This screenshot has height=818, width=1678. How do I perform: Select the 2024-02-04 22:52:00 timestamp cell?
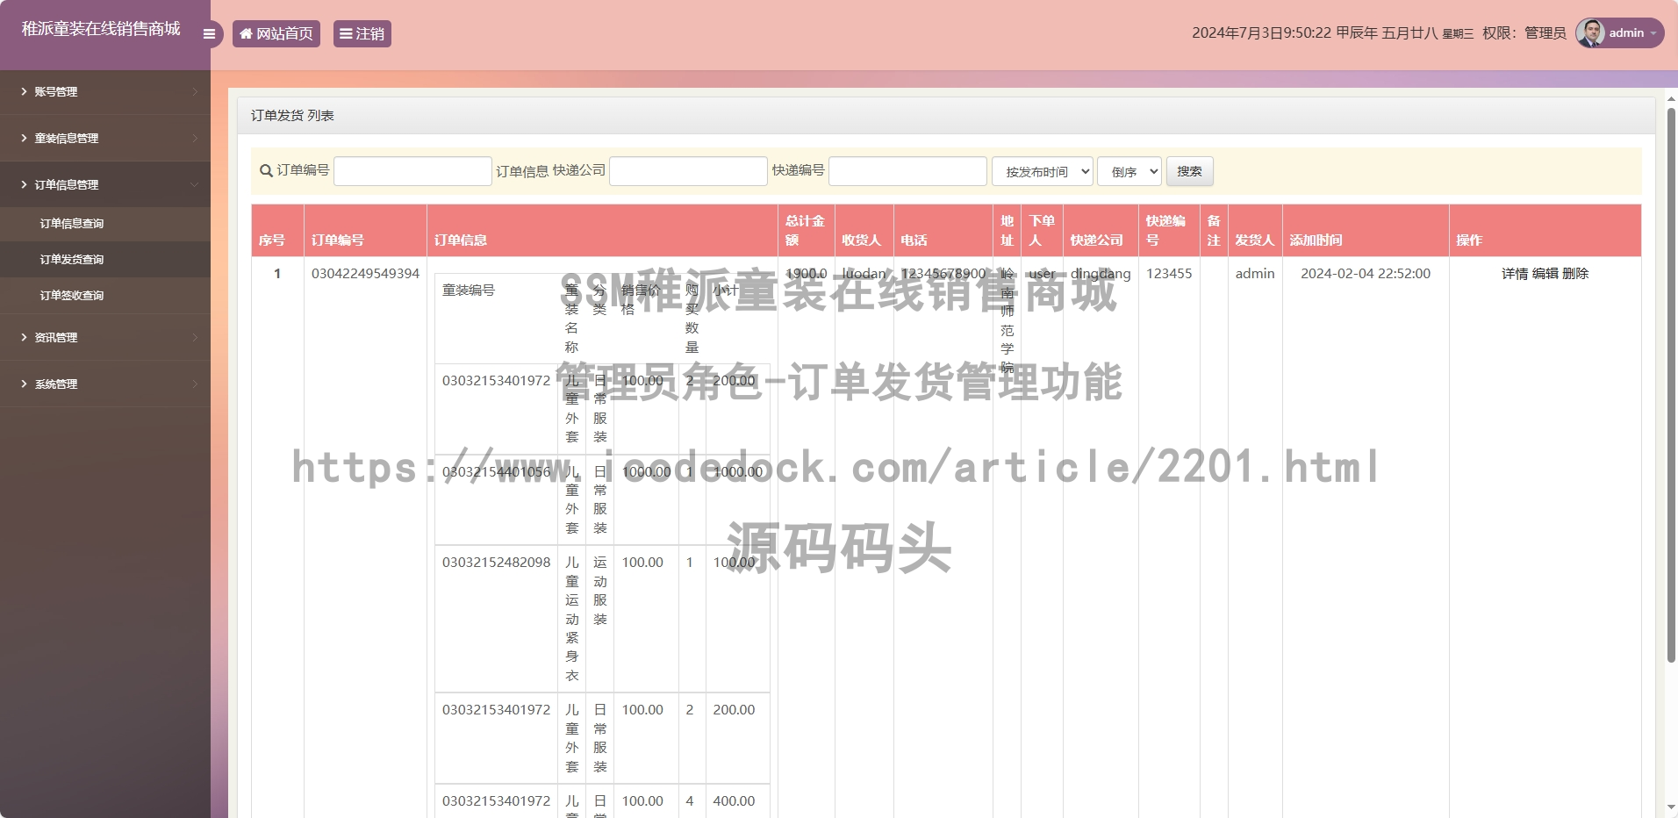pyautogui.click(x=1366, y=274)
